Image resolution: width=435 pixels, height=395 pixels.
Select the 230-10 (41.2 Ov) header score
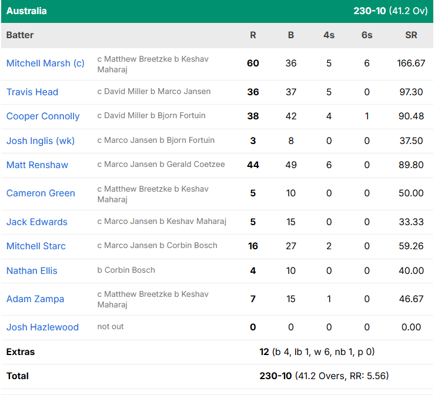tap(390, 11)
